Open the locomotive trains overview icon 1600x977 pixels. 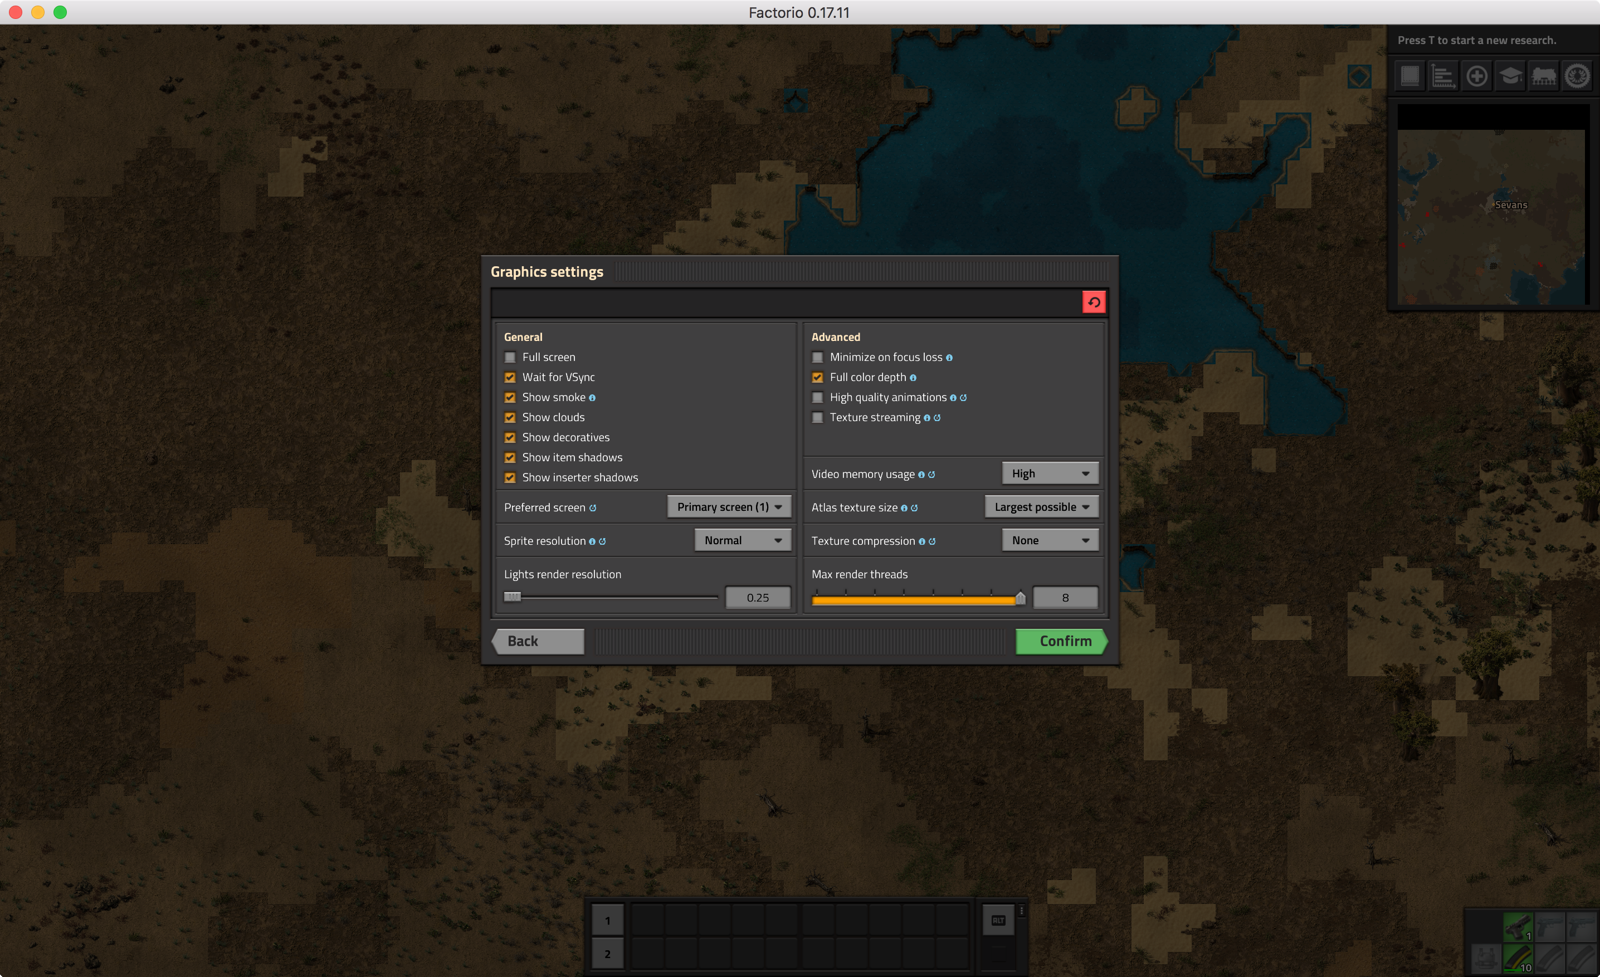(1544, 76)
